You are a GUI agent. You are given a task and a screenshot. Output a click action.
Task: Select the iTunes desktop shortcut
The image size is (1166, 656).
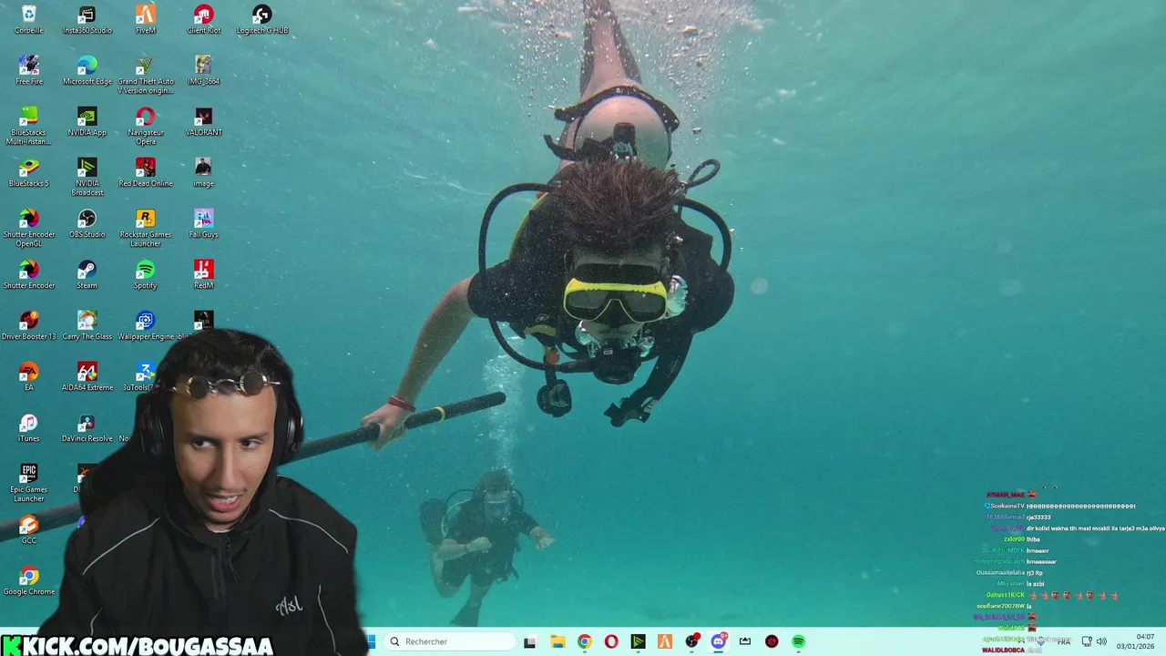pos(29,428)
